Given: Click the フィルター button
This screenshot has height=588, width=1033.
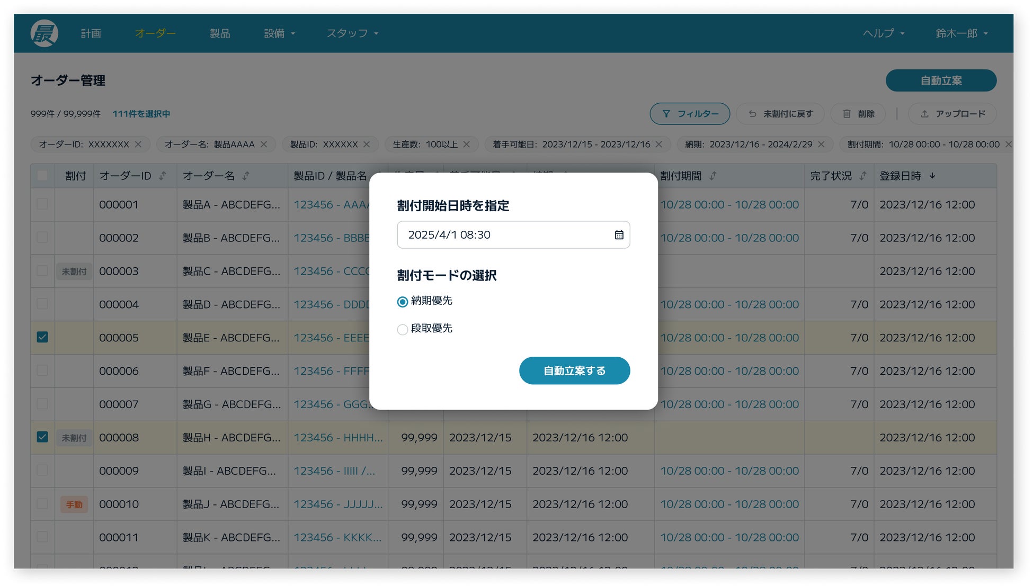Looking at the screenshot, I should (690, 114).
